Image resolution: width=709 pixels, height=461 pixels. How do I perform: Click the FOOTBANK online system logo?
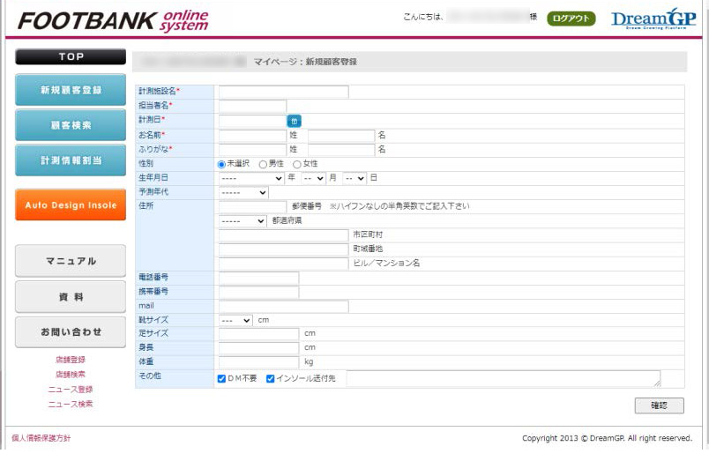[113, 20]
